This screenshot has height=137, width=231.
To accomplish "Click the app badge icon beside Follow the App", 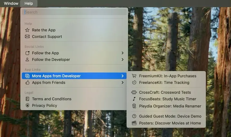I will pos(27,53).
